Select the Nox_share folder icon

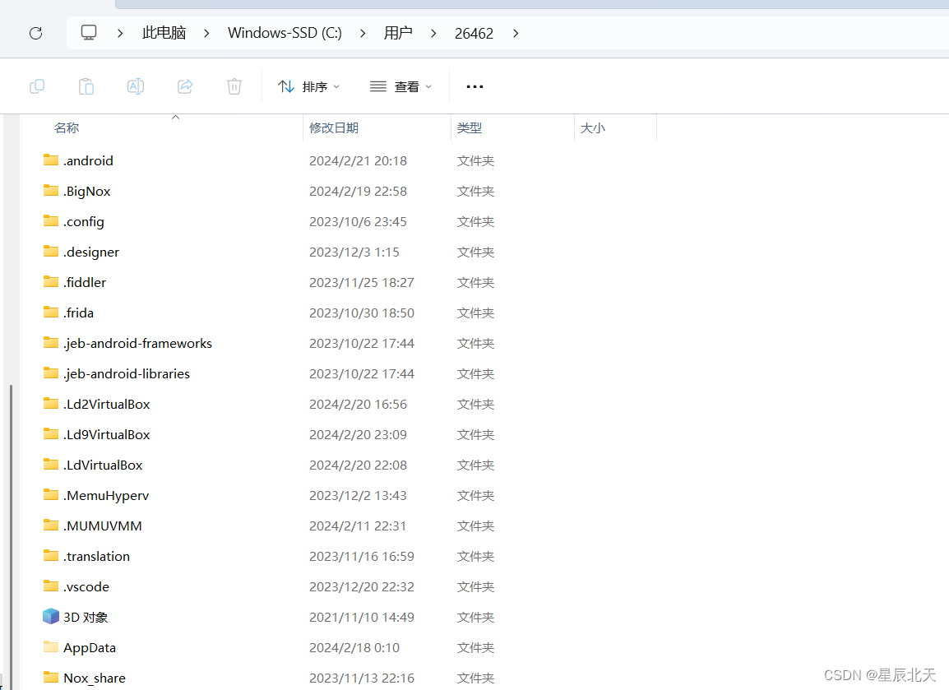coord(51,678)
